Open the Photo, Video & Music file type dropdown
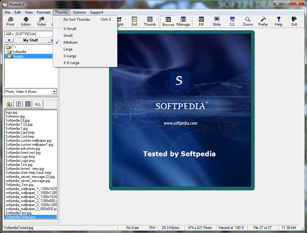The height and width of the screenshot is (233, 307). pyautogui.click(x=54, y=92)
